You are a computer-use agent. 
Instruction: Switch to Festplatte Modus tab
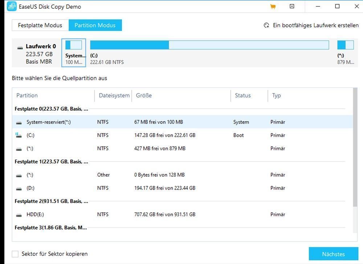tap(40, 25)
